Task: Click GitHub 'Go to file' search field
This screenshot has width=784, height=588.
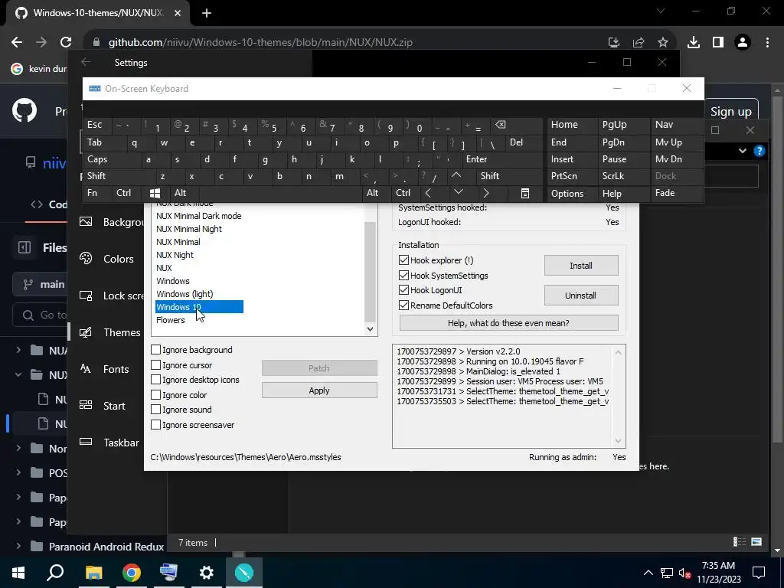Action: pos(40,315)
